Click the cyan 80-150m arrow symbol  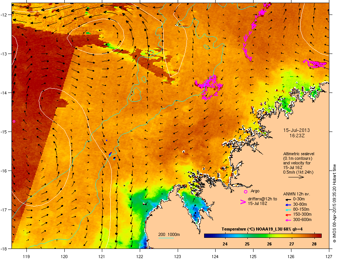tap(288, 210)
